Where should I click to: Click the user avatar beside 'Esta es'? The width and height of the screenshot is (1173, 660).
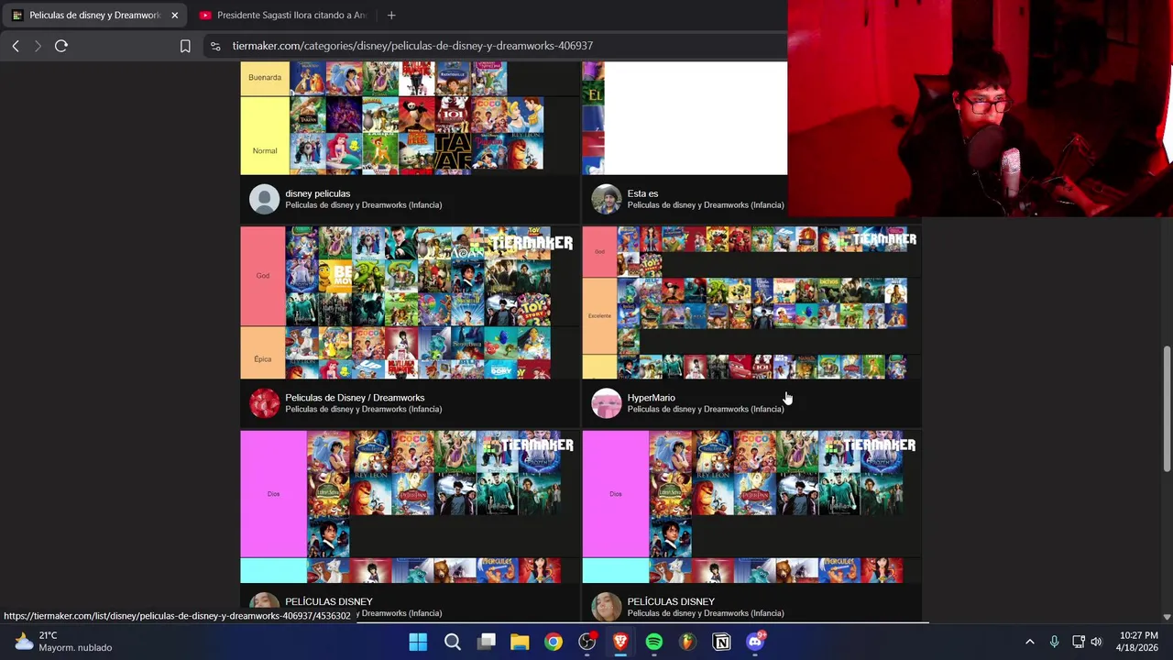click(x=606, y=199)
